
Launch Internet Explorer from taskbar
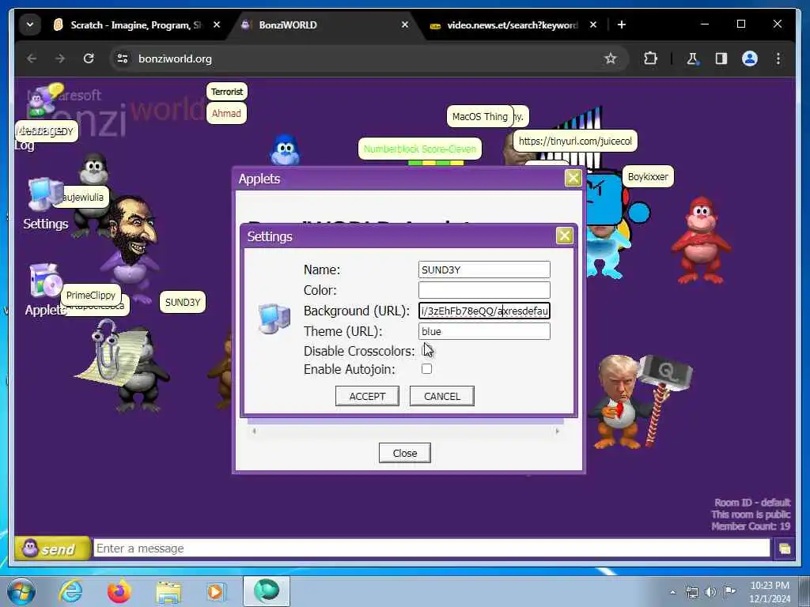(70, 591)
